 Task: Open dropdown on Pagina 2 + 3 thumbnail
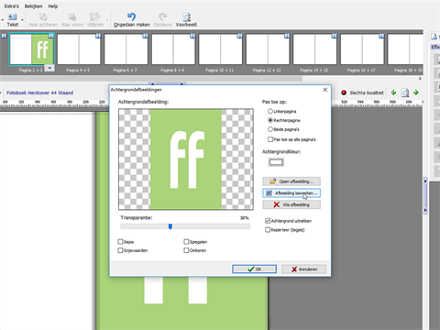(49, 68)
